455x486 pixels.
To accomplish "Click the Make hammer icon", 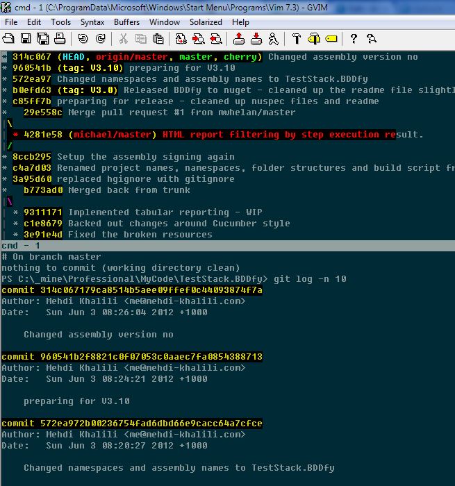I will 297,39.
